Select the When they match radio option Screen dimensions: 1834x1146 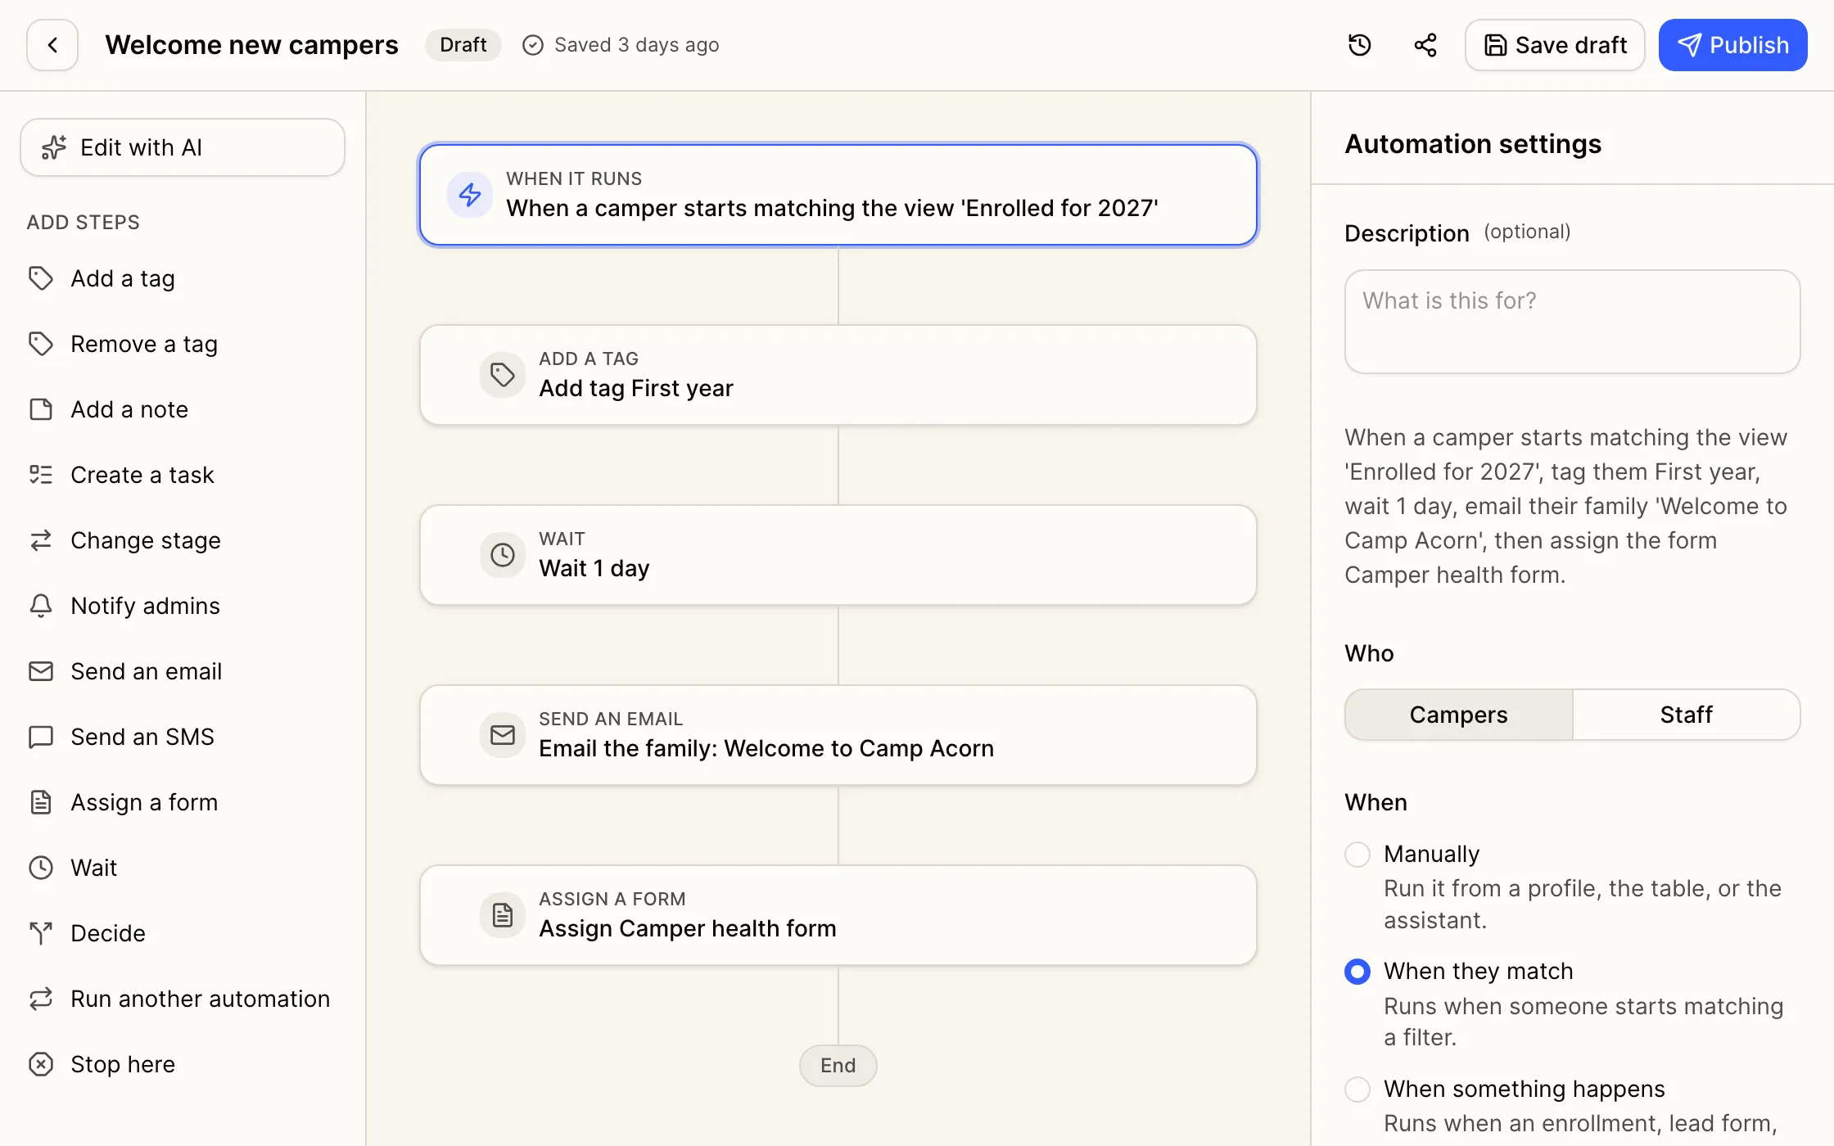click(x=1357, y=972)
